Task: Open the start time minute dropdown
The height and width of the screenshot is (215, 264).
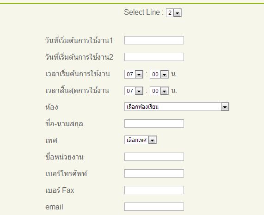Action: (x=159, y=74)
